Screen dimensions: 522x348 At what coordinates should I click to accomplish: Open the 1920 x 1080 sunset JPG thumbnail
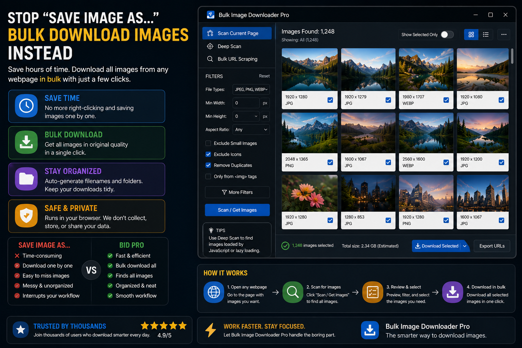(x=483, y=70)
